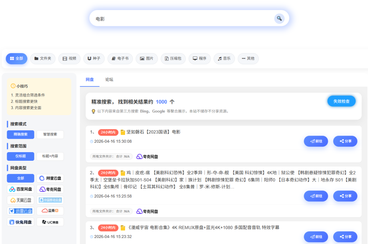Select 百度网盘 netdisk type
This screenshot has height=244, width=368.
[20, 189]
